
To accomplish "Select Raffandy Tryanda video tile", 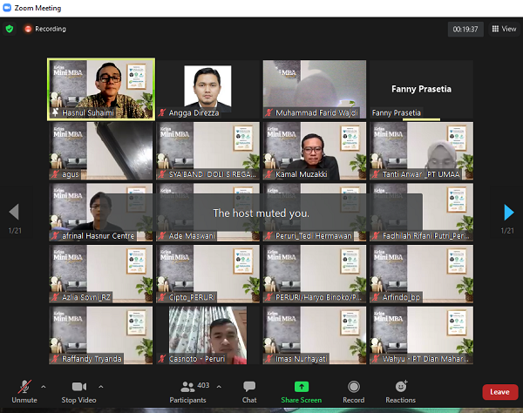I will (x=101, y=335).
